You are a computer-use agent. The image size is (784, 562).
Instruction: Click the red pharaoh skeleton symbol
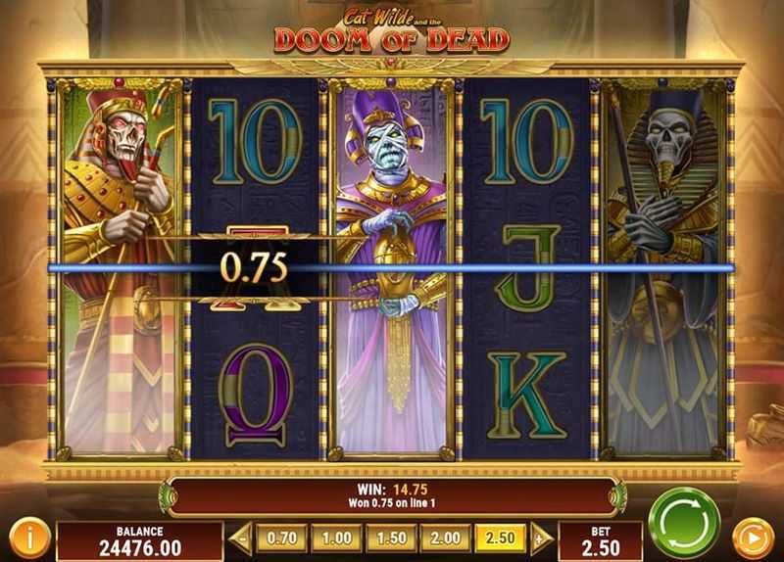point(120,268)
